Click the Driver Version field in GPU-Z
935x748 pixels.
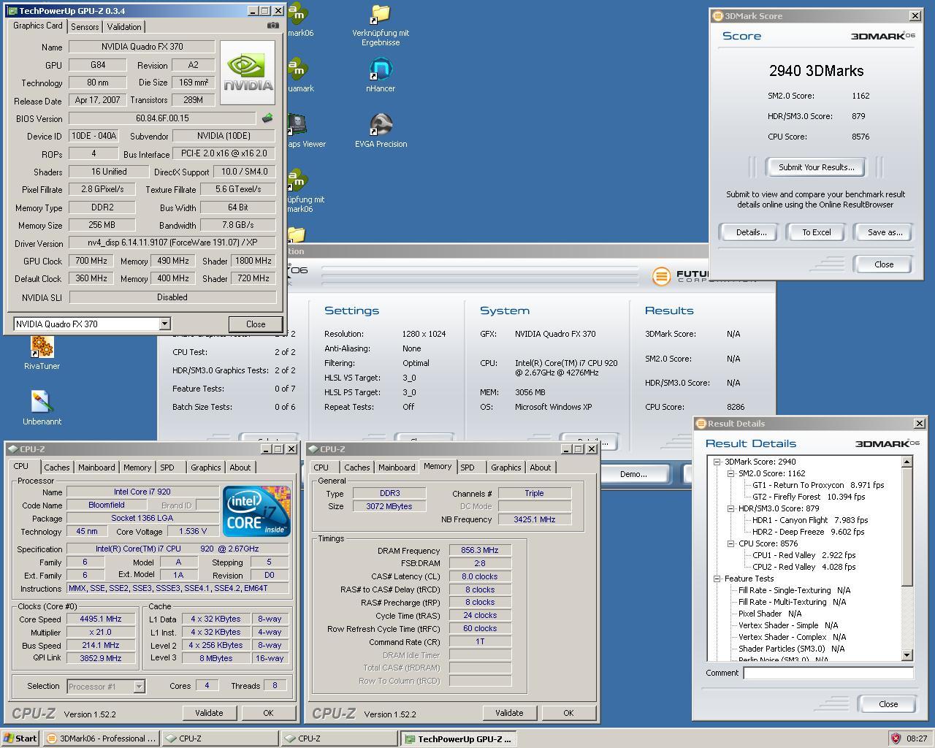point(172,243)
